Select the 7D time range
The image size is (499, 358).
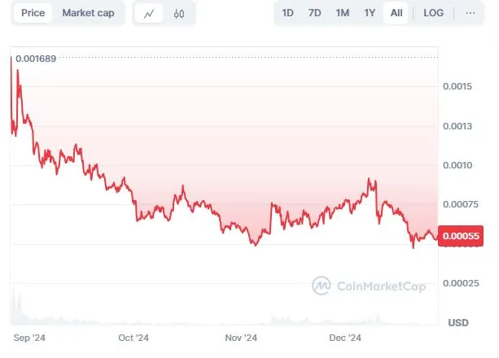[x=314, y=13]
